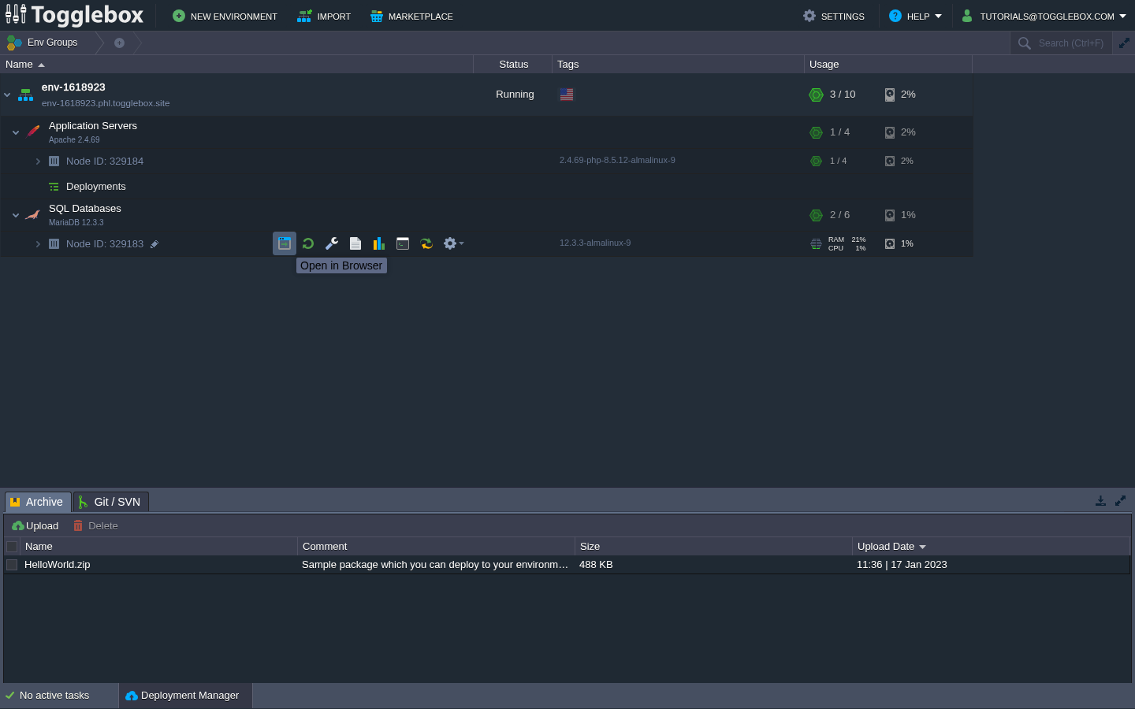The width and height of the screenshot is (1135, 709).
Task: Open env-1618923.phl.togglebox.site link
Action: [x=106, y=103]
